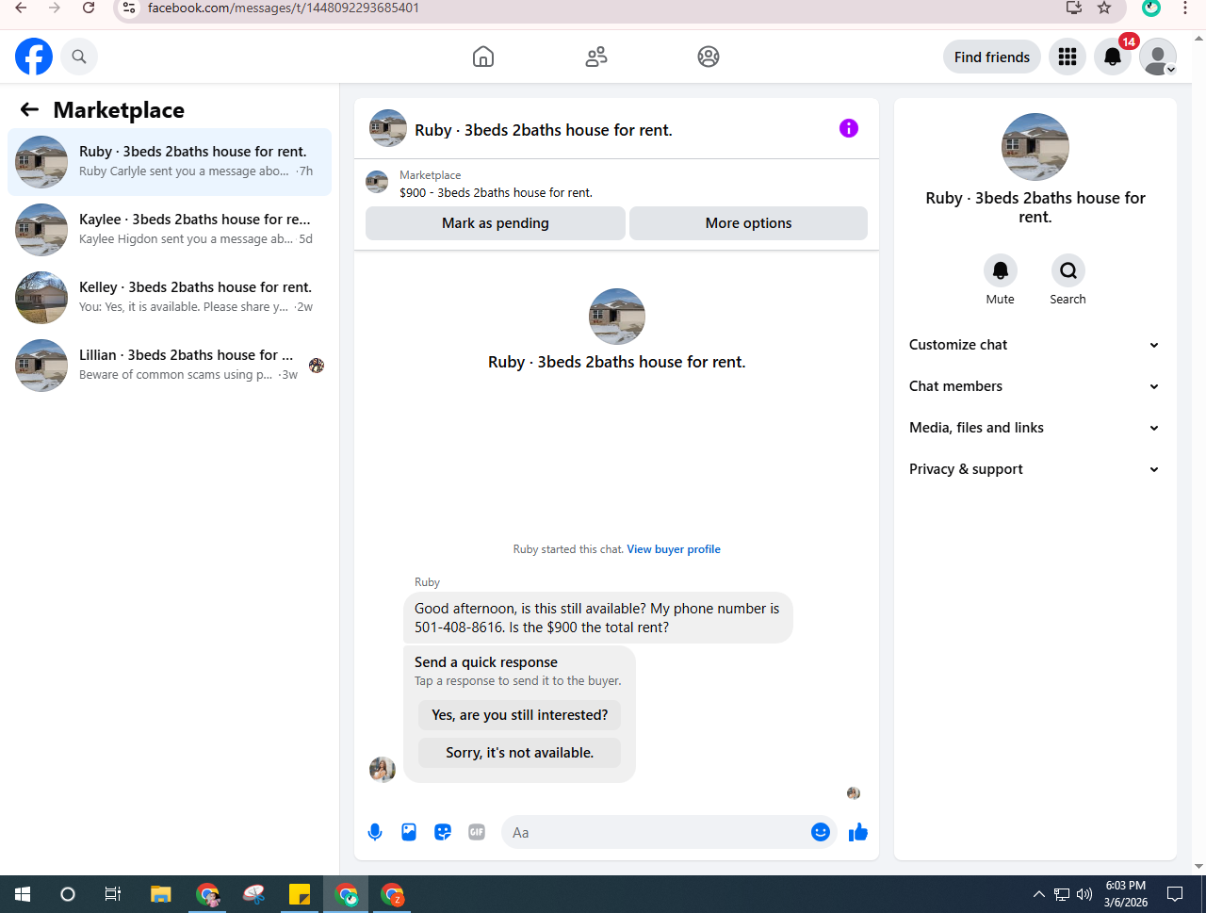Send quick response 'Sorry, it's not available.'
Screen dimensions: 1206x913
point(520,753)
